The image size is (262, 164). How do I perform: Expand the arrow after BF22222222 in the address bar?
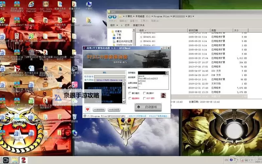186,16
